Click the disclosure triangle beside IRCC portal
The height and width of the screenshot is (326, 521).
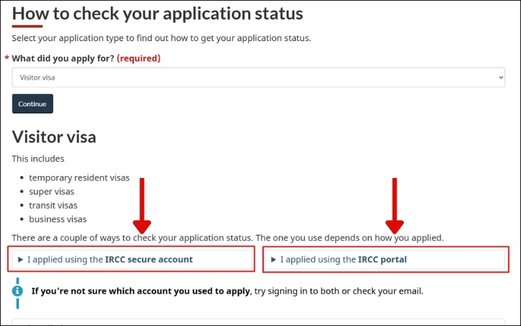[274, 259]
